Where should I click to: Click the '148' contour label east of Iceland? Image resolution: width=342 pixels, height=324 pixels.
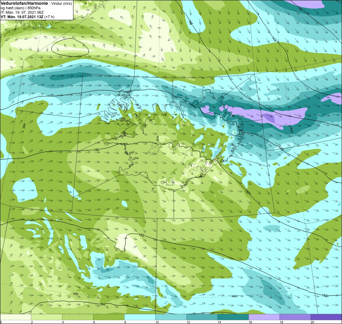281,149
